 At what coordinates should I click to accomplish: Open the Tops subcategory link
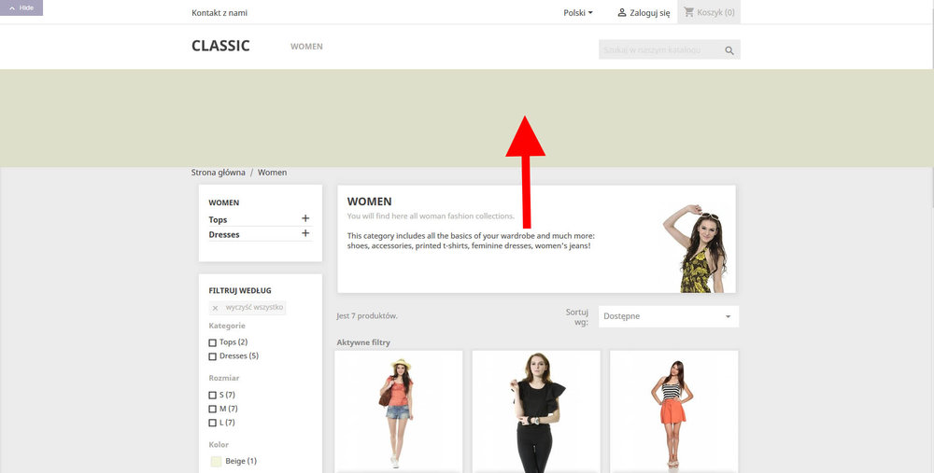[218, 219]
